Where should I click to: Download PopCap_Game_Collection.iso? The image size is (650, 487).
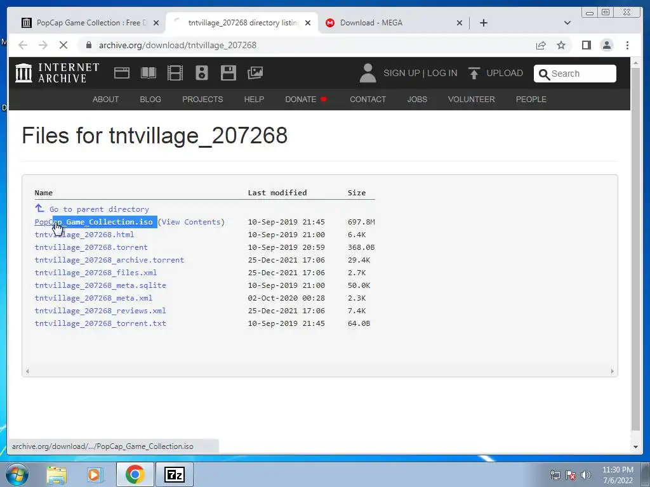point(94,222)
